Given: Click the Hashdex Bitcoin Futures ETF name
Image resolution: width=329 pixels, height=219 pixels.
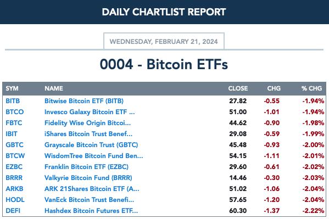Looking at the screenshot, I should 91,211.
